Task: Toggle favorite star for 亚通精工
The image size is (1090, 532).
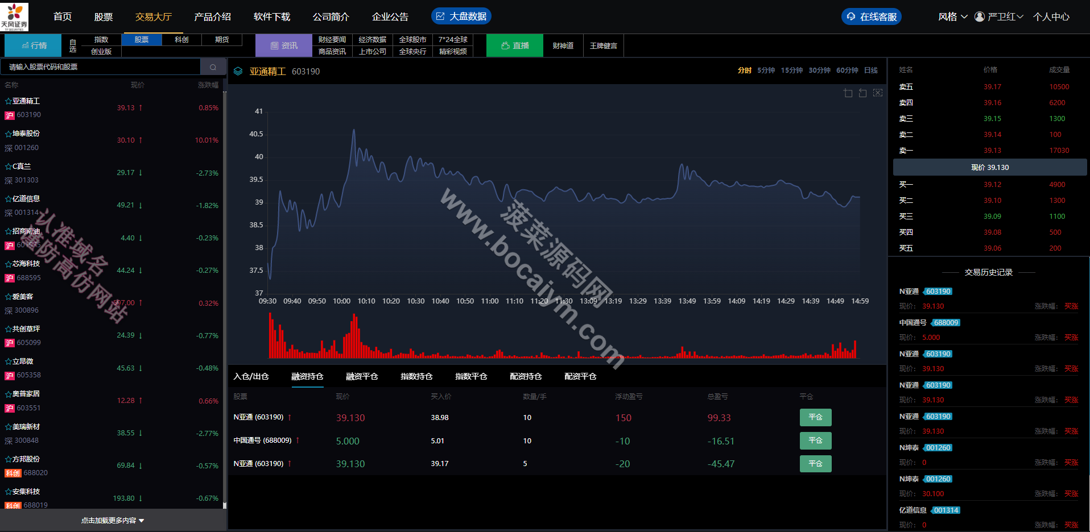Action: click(9, 101)
